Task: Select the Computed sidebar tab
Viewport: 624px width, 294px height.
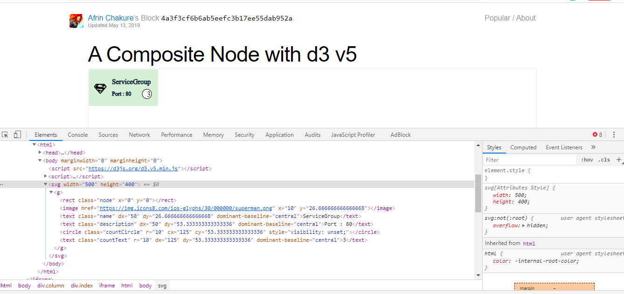Action: (523, 147)
